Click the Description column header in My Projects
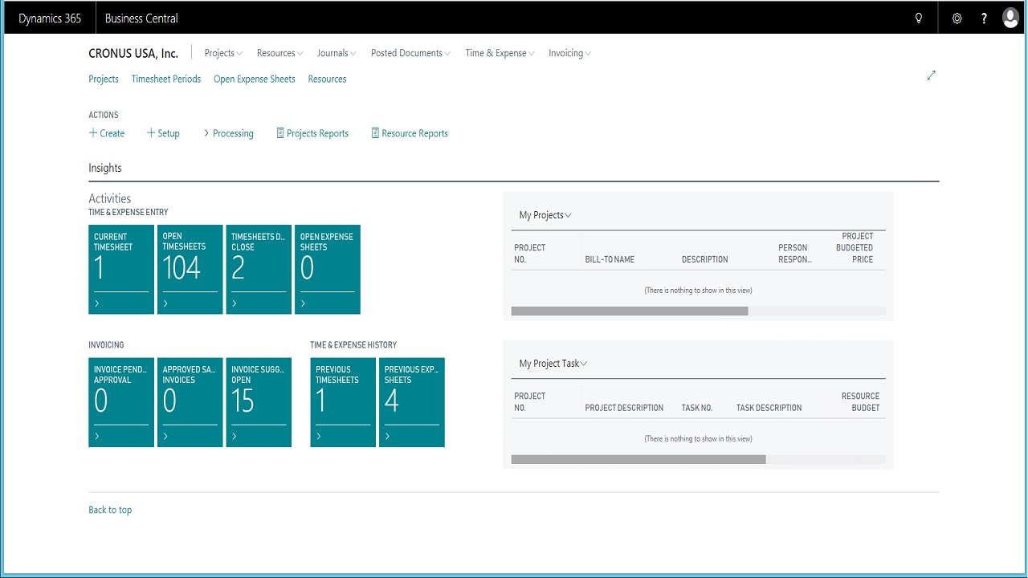Image resolution: width=1028 pixels, height=578 pixels. click(705, 259)
